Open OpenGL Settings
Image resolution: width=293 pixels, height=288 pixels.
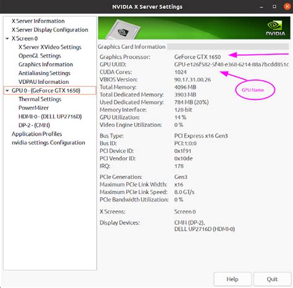click(x=40, y=56)
